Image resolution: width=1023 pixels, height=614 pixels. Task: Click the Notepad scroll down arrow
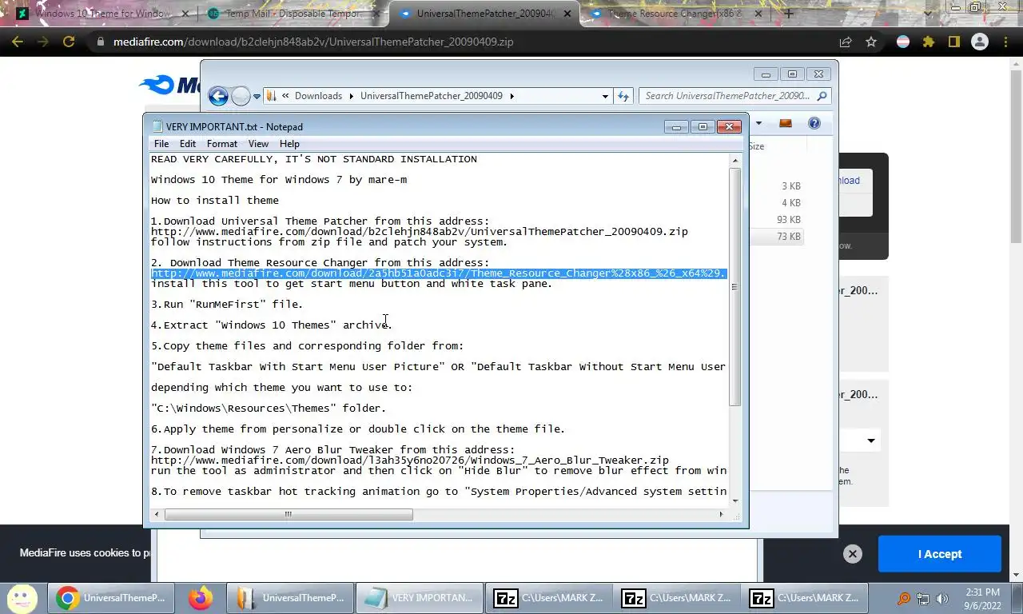tap(735, 500)
